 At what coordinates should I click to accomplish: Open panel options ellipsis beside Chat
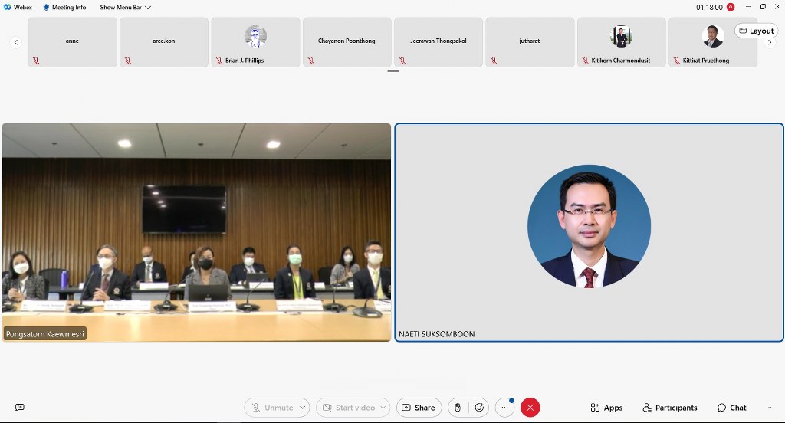[767, 408]
